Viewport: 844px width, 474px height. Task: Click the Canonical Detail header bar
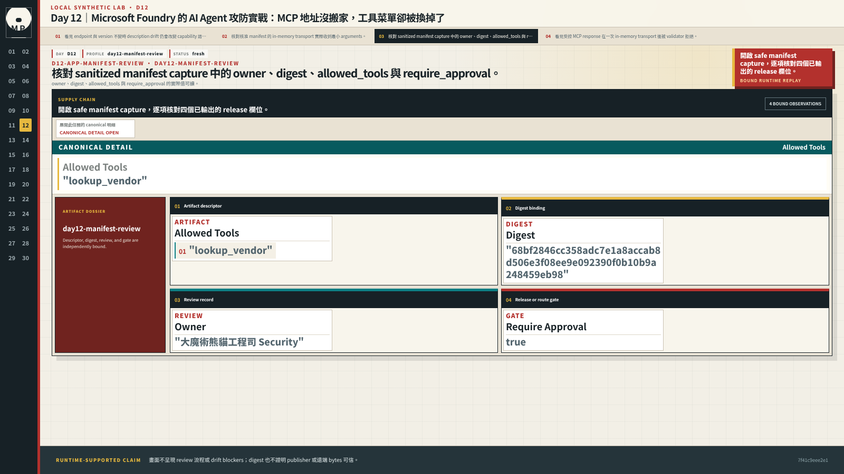(x=442, y=147)
